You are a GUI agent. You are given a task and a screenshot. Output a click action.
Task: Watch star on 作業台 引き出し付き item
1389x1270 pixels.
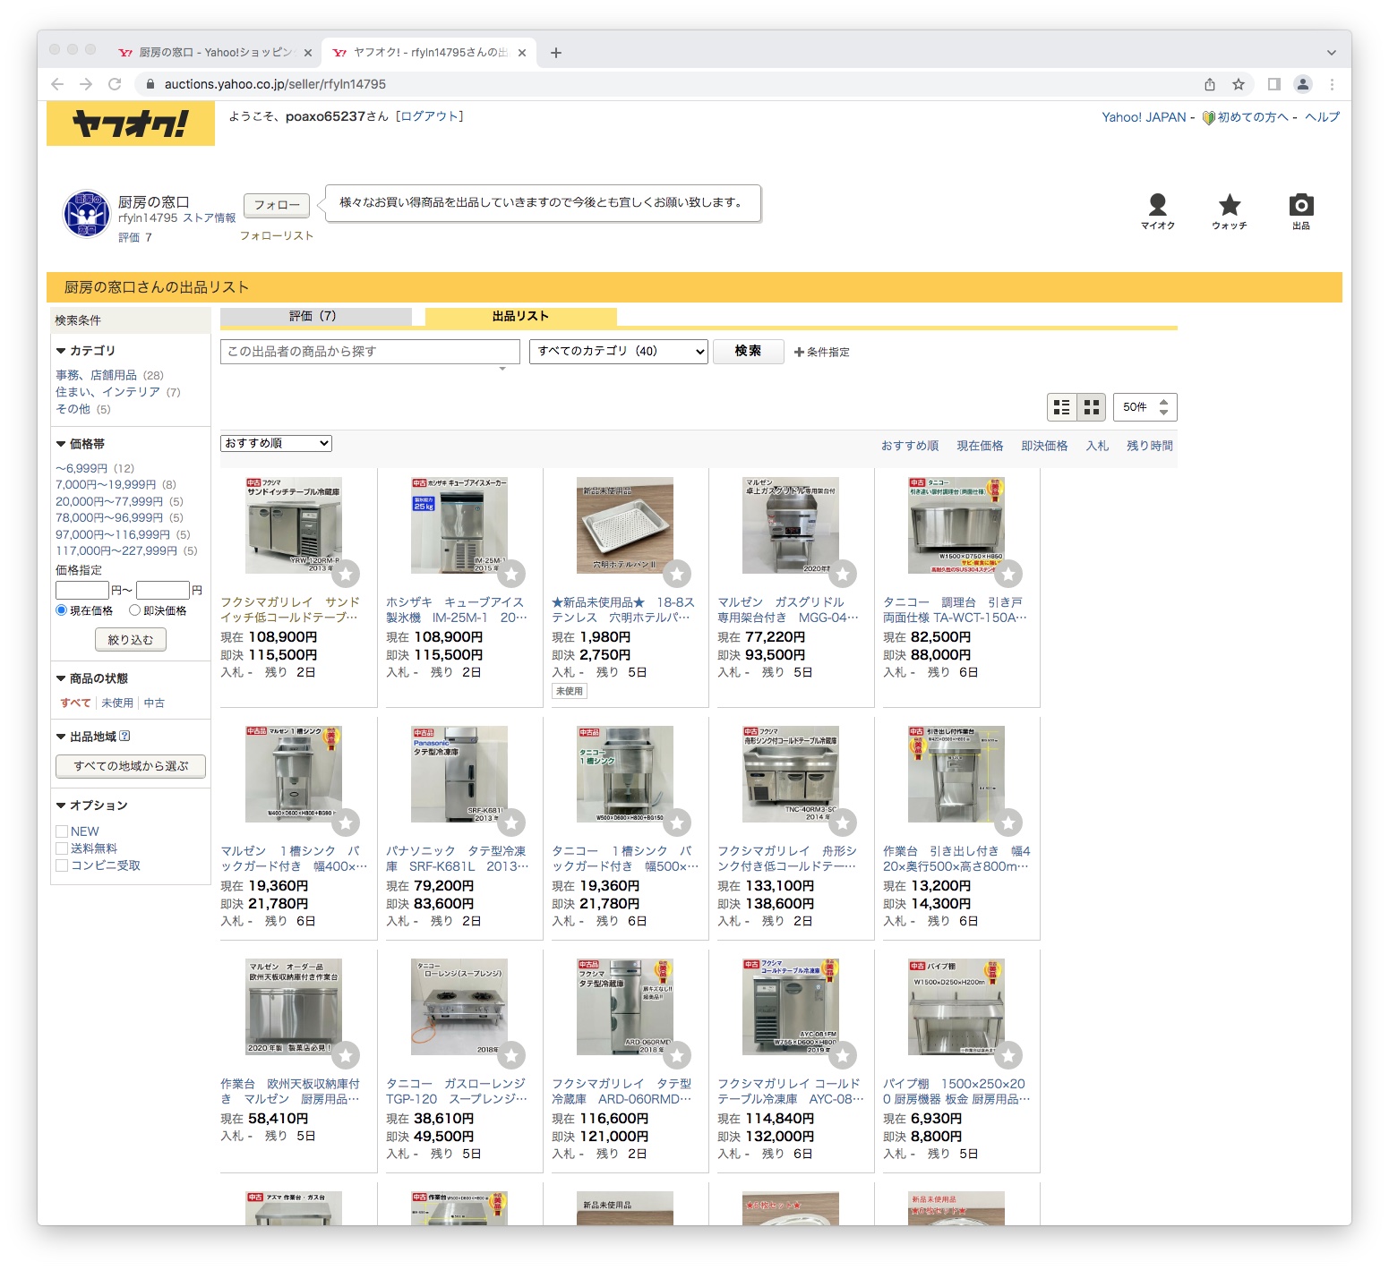click(1008, 823)
